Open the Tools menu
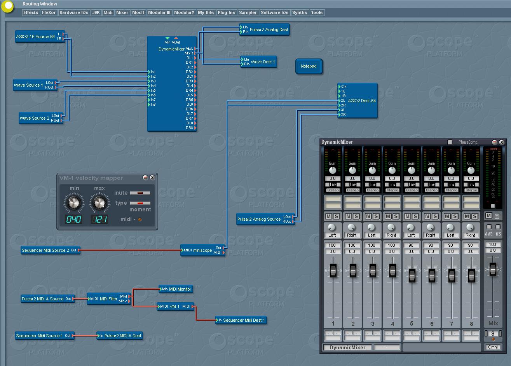The image size is (511, 366). tap(317, 12)
